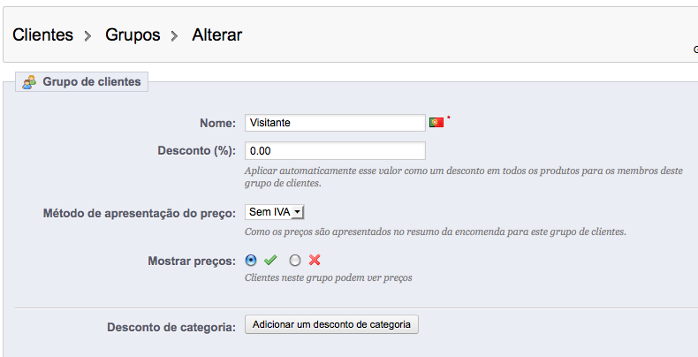Click the chevron after Grupos breadcrumb

(175, 36)
